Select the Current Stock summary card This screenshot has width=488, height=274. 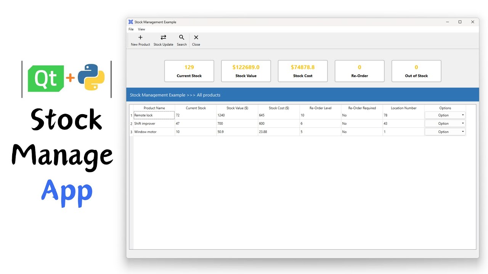coord(189,71)
